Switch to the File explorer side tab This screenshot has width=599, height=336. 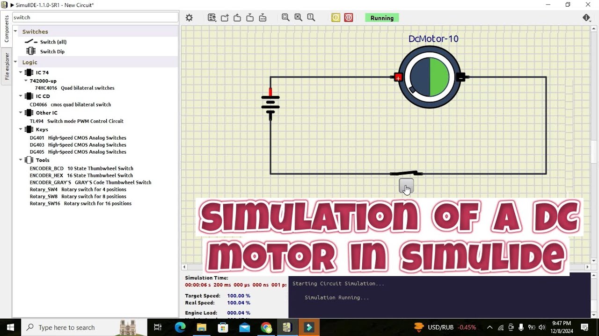pyautogui.click(x=7, y=66)
